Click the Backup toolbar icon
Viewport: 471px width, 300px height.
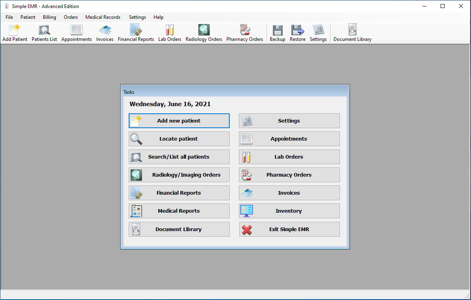[x=277, y=32]
